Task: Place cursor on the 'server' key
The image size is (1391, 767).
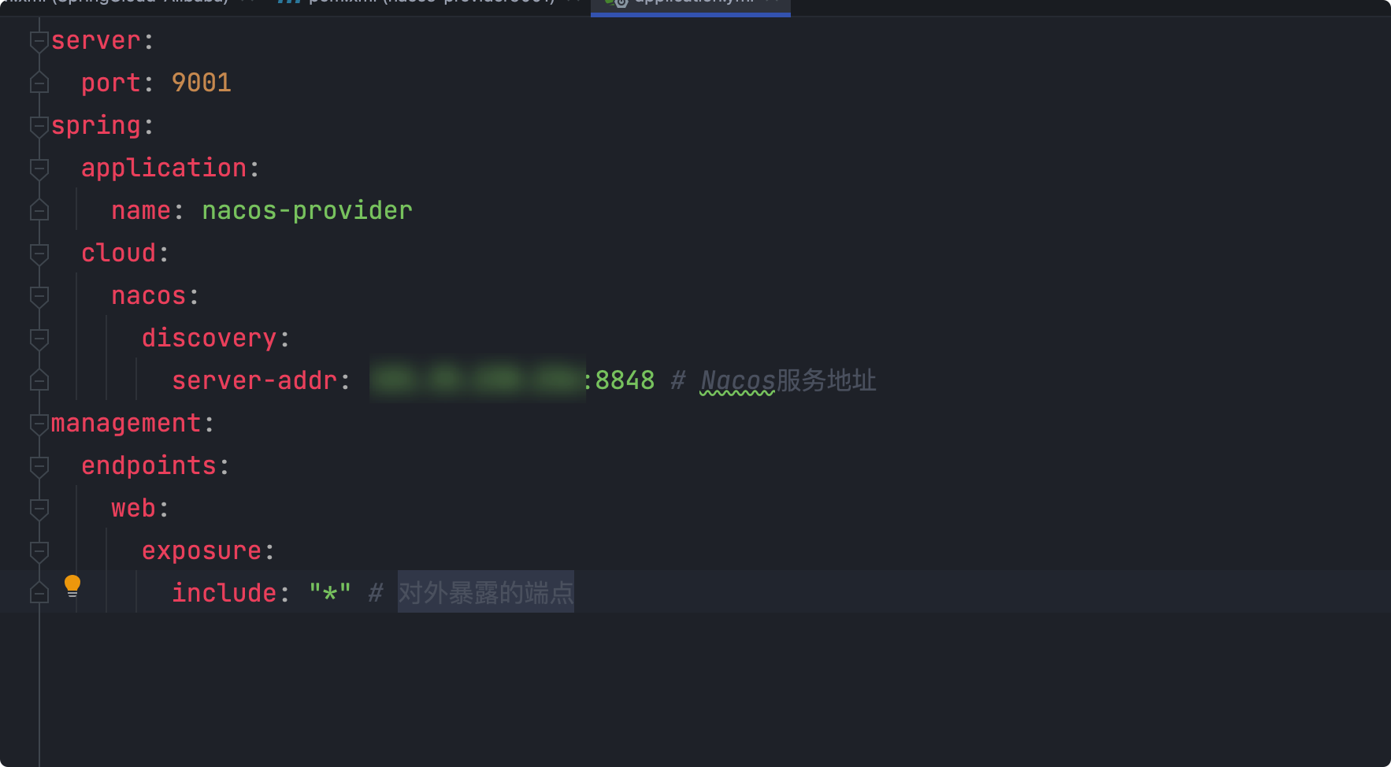Action: 96,41
